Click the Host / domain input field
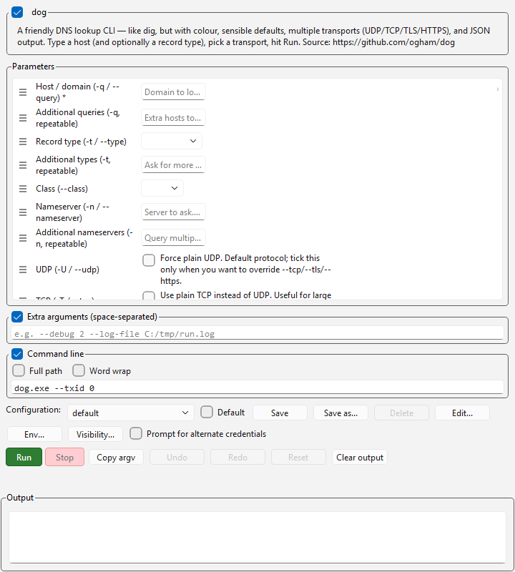 (x=173, y=92)
